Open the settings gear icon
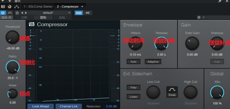Image resolution: width=230 pixels, height=109 pixels. (199, 18)
